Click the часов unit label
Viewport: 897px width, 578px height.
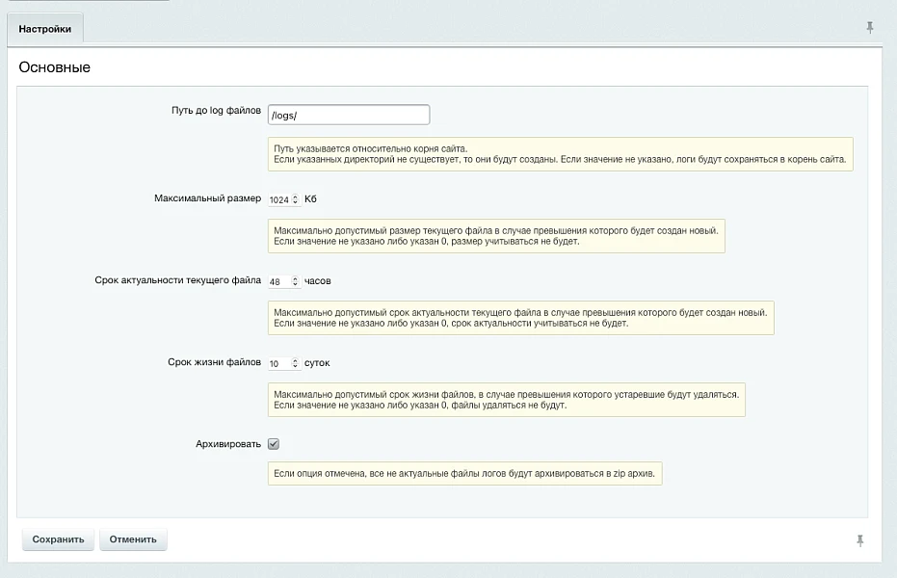[318, 280]
